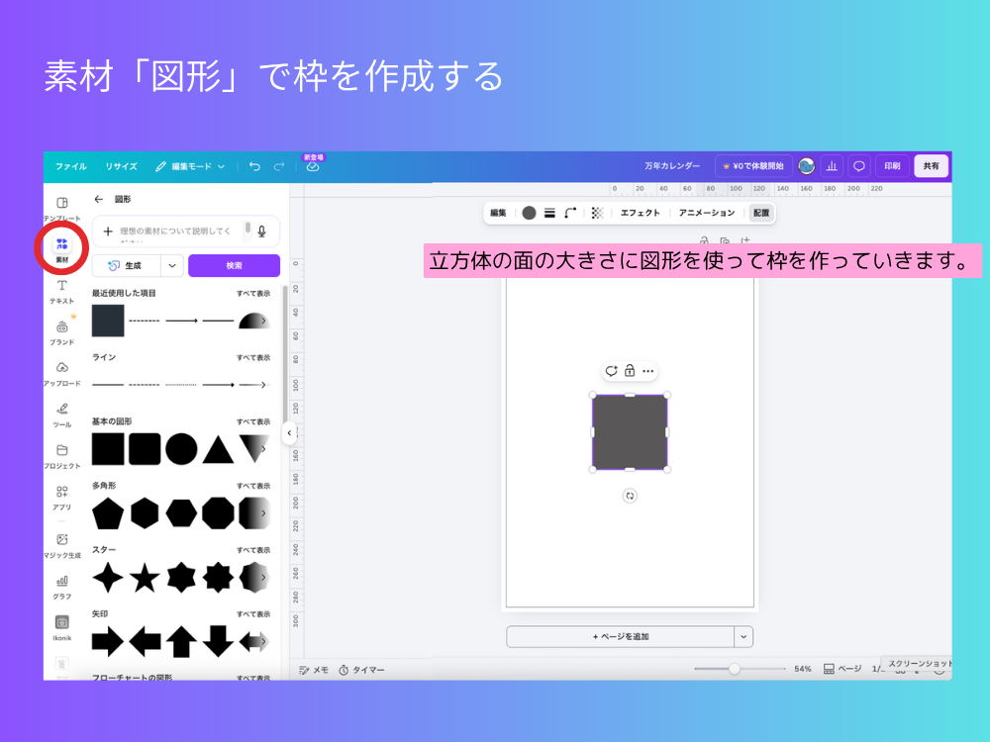Click the 印刷 print button
Image resolution: width=990 pixels, height=742 pixels.
892,166
